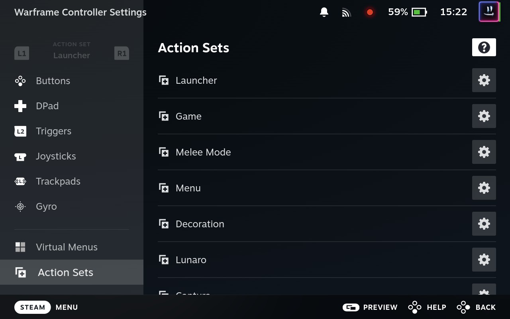The width and height of the screenshot is (510, 319).
Task: Switch to next action set with R1
Action: coord(122,53)
